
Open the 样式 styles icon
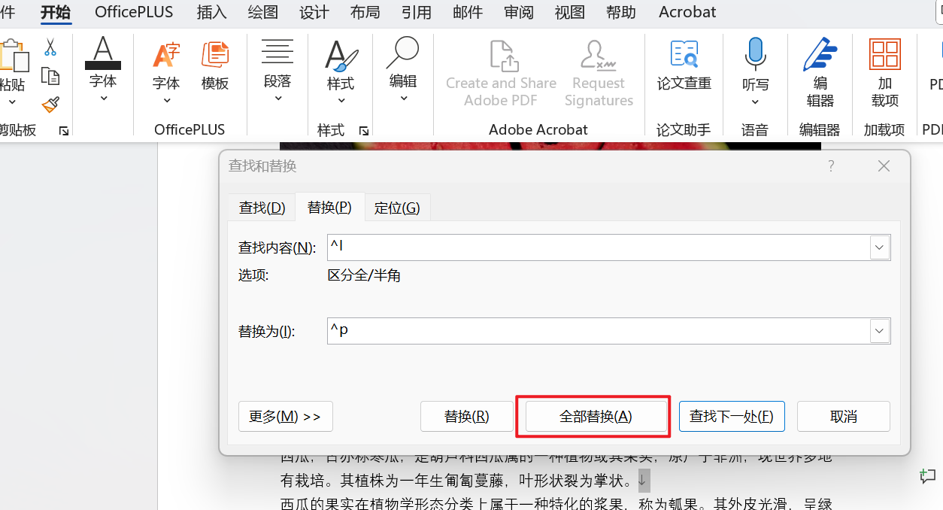tap(341, 55)
